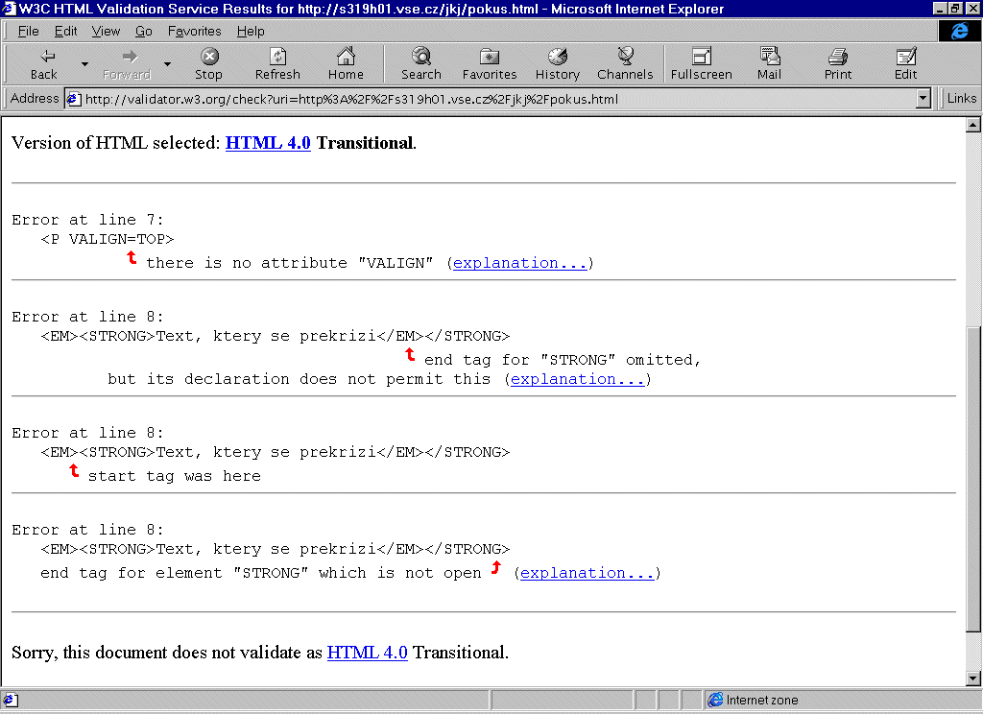Expand the Links toolbar band
Viewport: 983px width, 714px height.
click(x=961, y=99)
